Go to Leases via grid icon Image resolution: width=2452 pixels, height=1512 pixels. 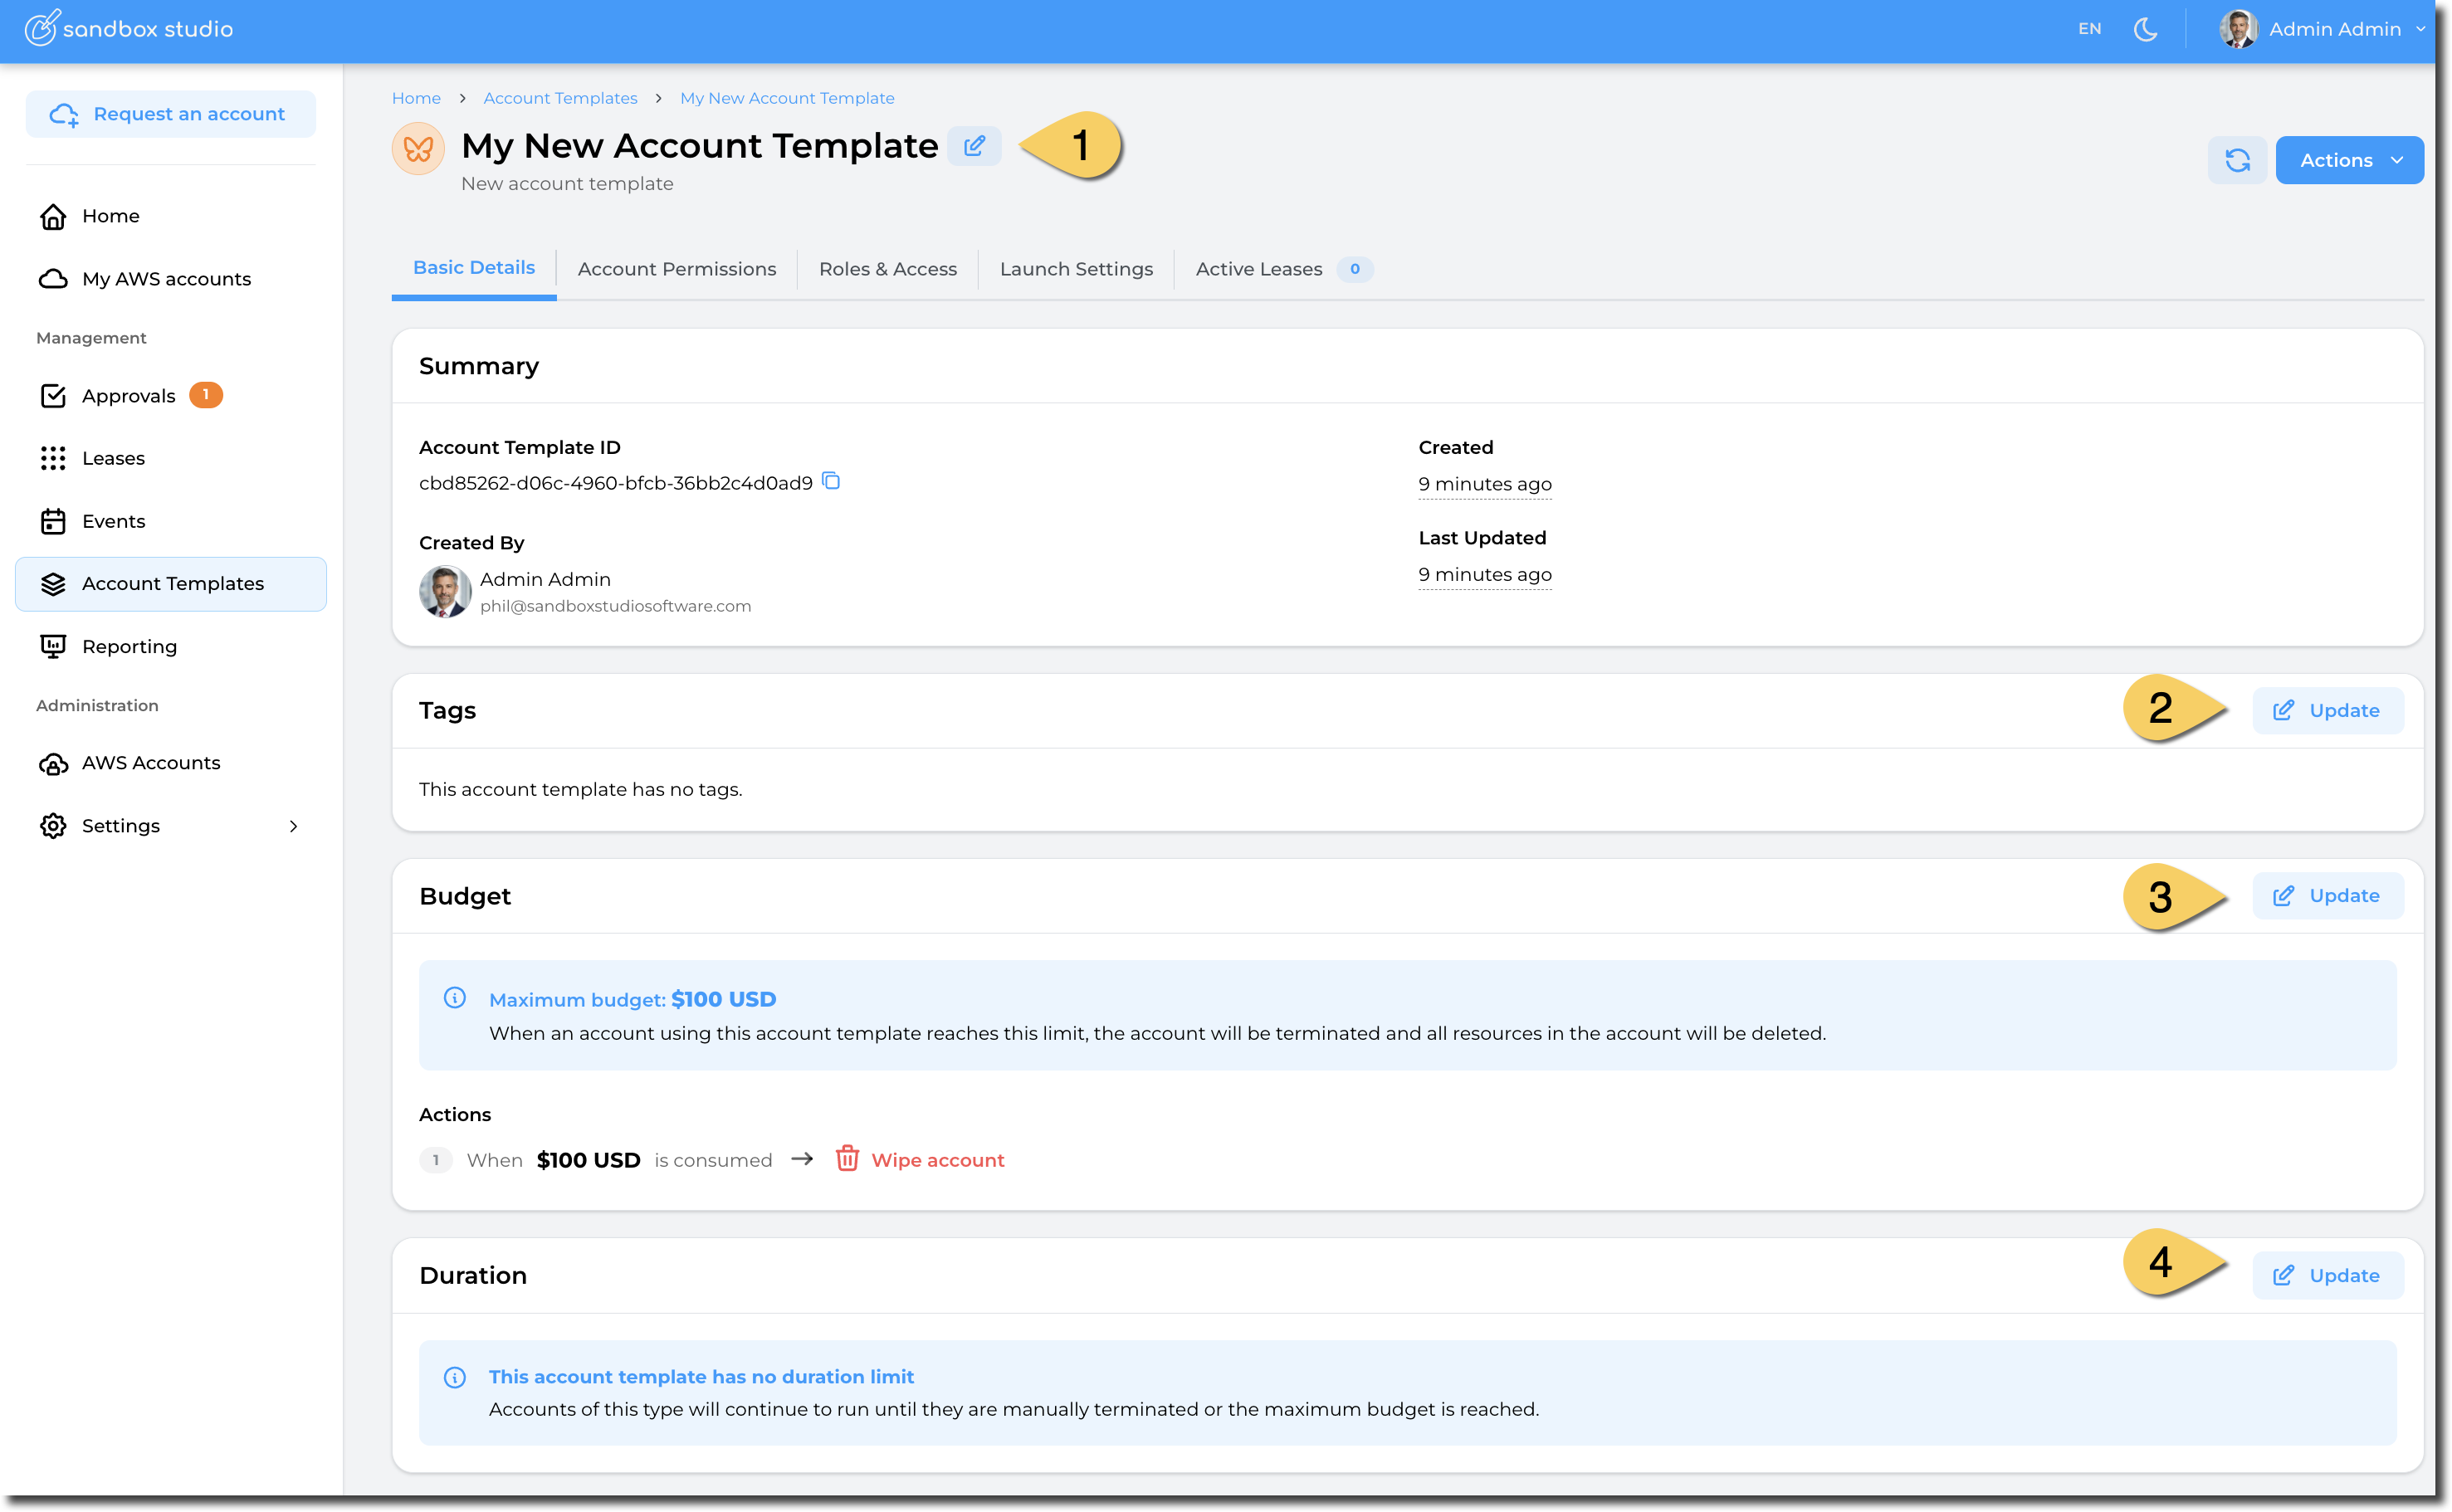(x=54, y=458)
